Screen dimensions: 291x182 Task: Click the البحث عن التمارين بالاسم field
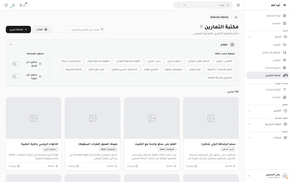79,29
